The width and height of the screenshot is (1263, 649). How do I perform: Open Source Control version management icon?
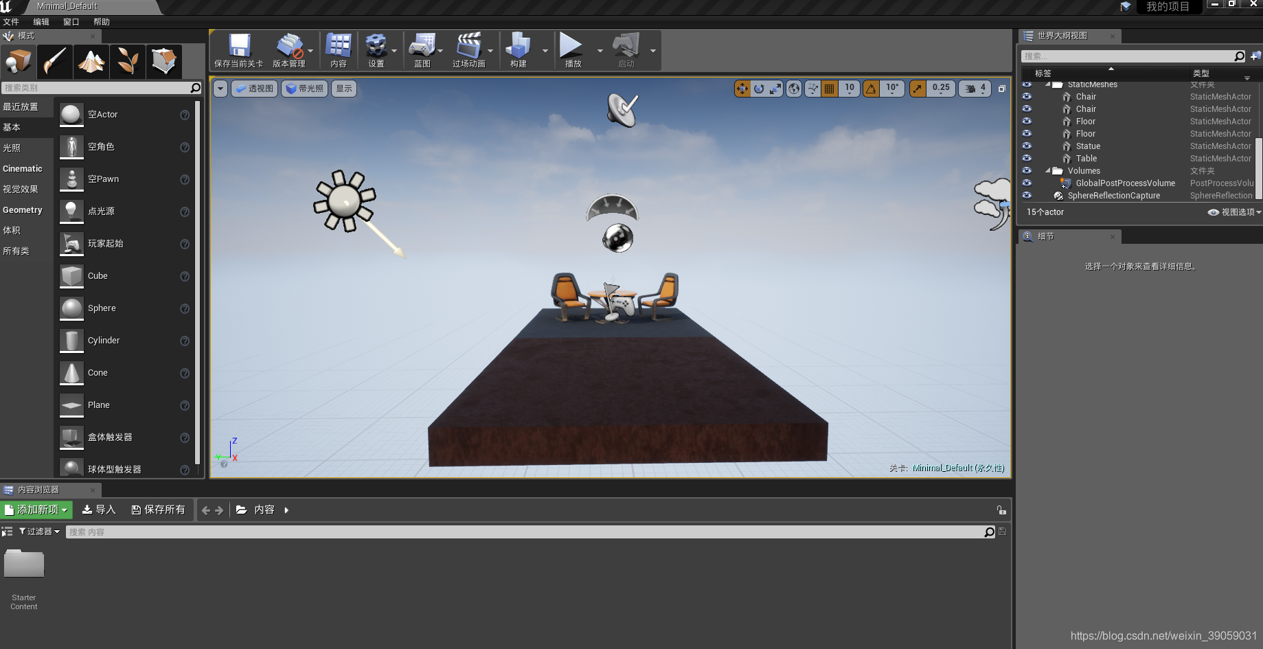(289, 45)
